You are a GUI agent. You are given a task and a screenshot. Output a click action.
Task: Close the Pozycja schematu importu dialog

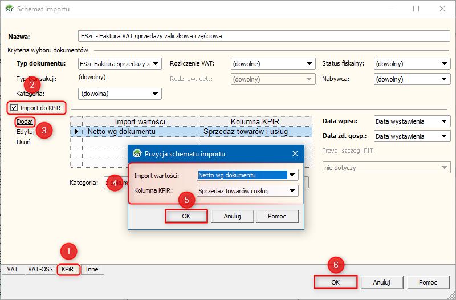[x=295, y=154]
